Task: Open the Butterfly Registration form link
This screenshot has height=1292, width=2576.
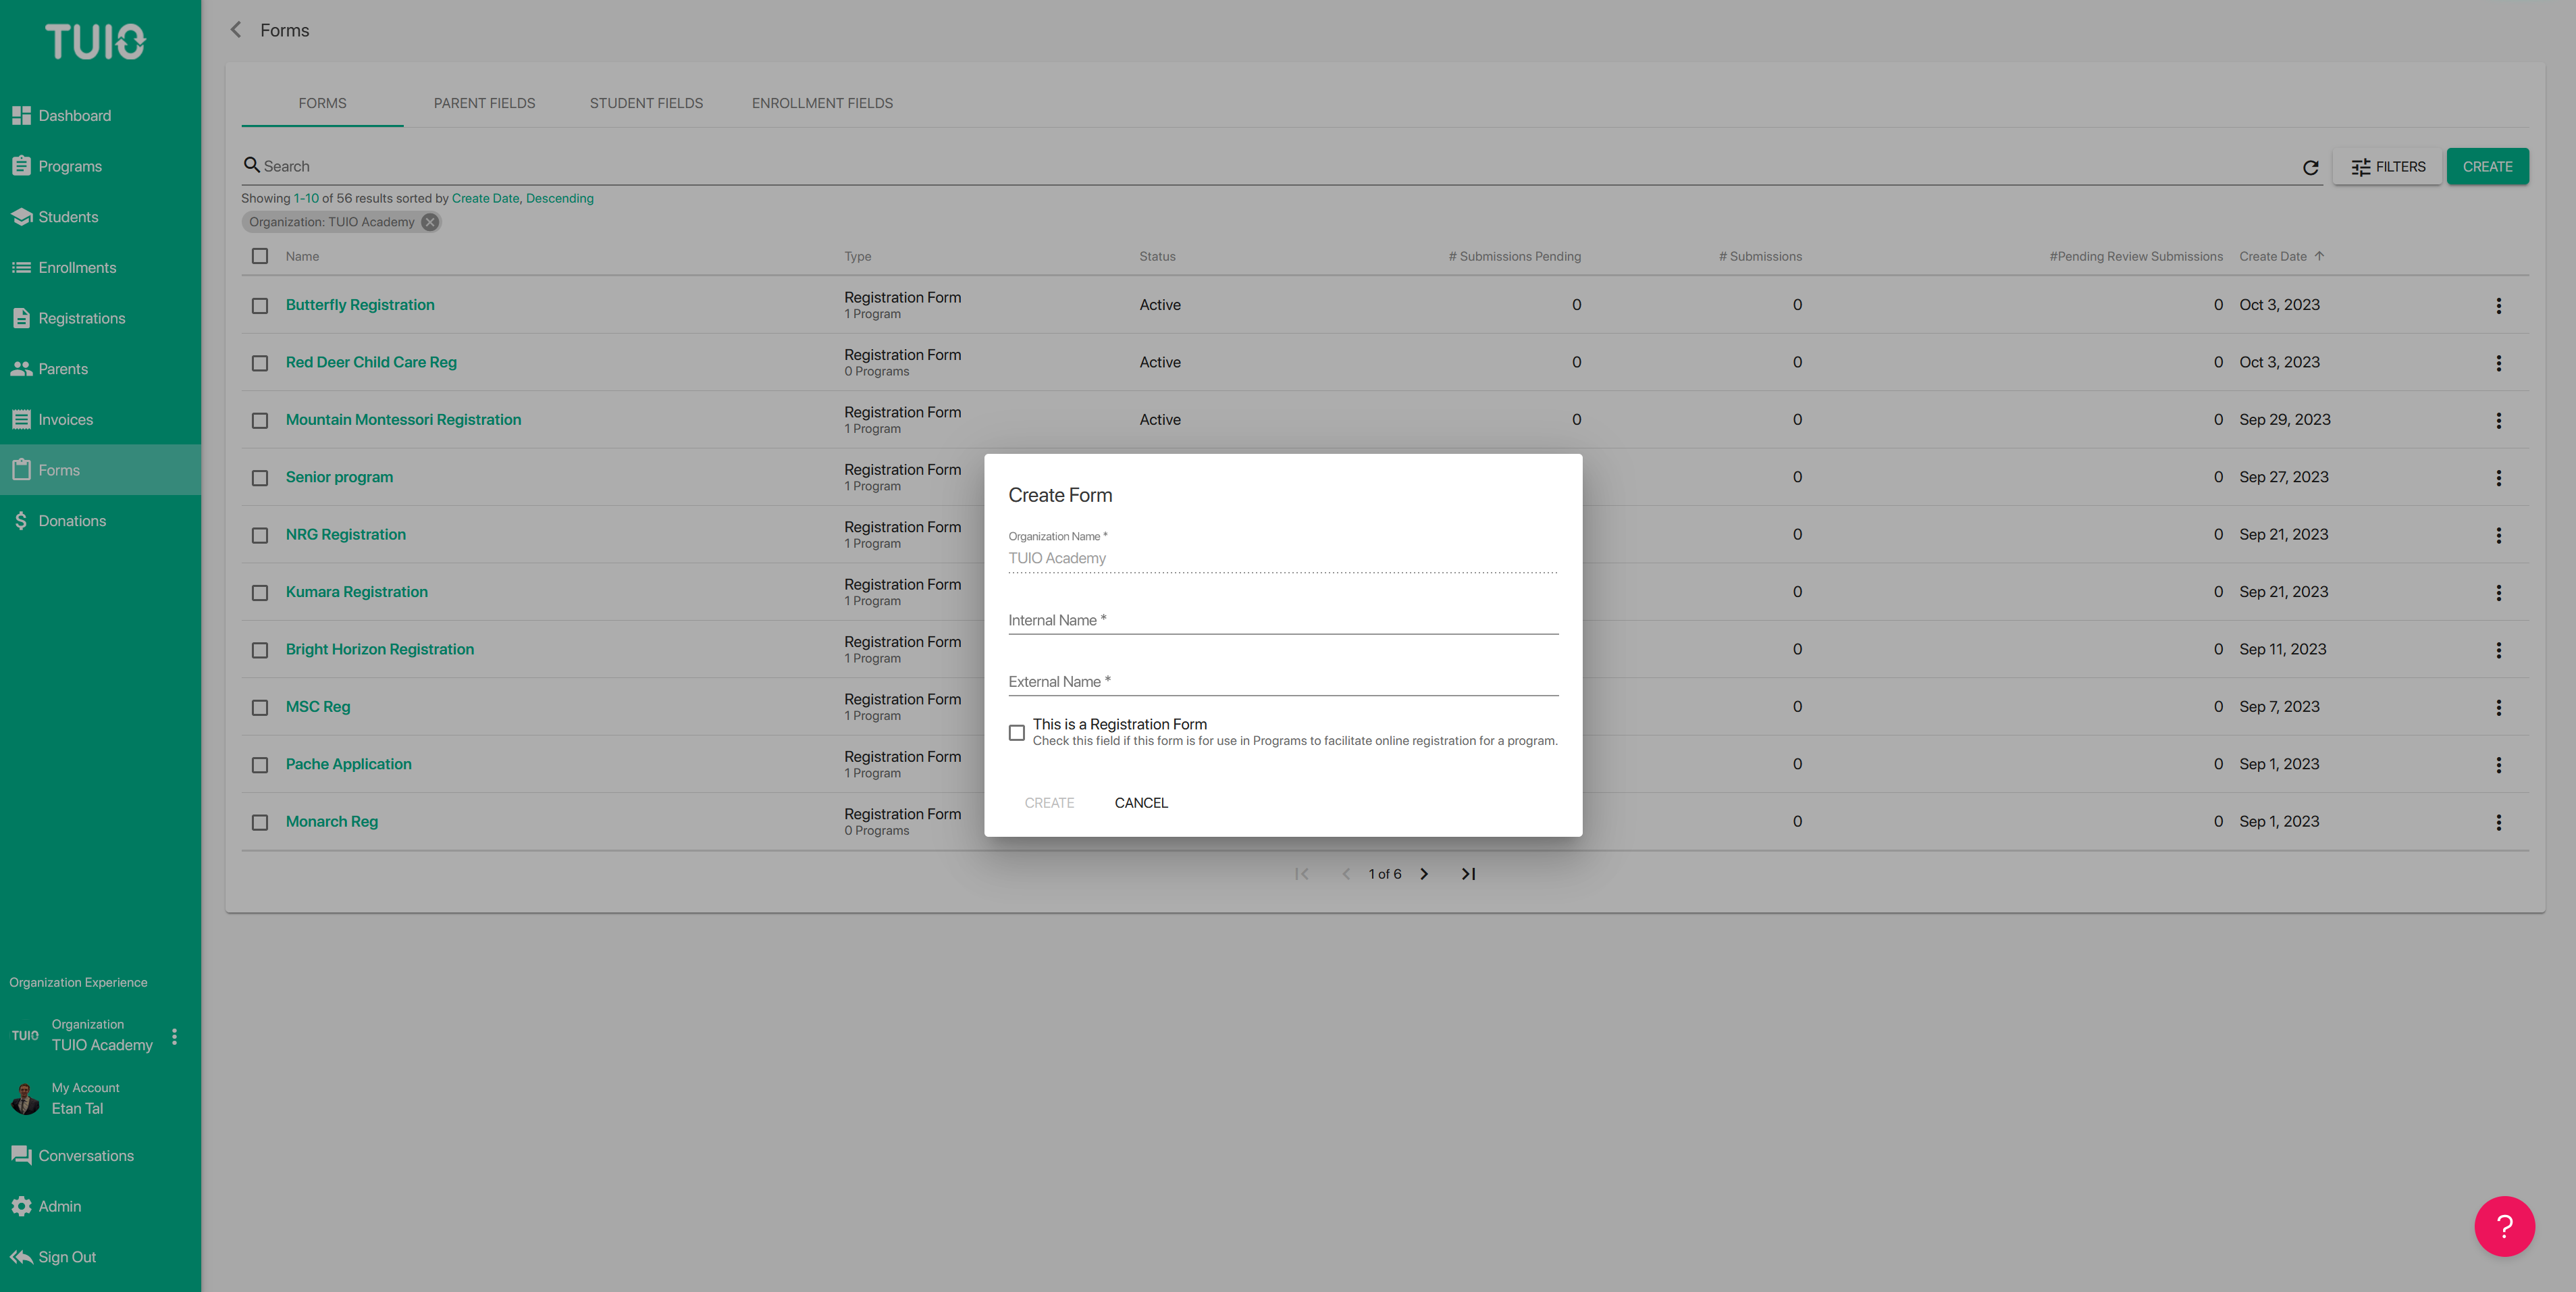Action: [x=360, y=305]
